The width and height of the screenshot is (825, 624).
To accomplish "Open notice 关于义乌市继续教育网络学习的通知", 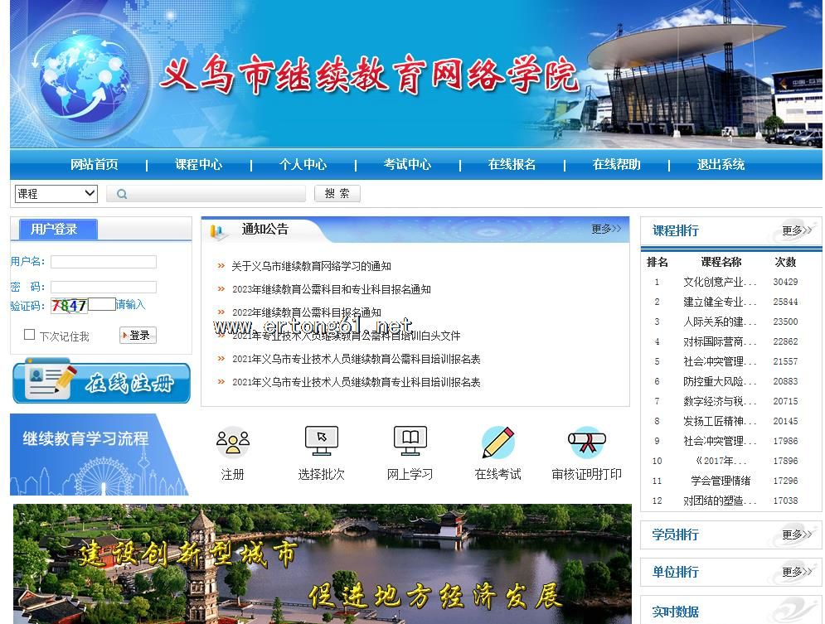I will coord(311,266).
